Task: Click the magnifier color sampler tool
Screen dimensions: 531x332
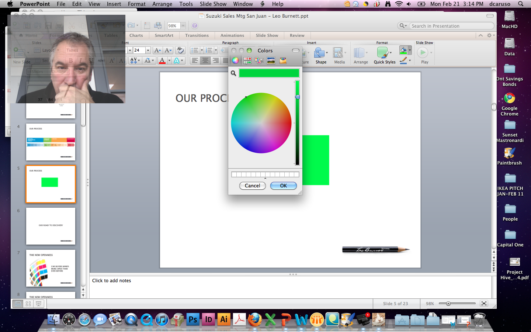Action: [x=233, y=73]
